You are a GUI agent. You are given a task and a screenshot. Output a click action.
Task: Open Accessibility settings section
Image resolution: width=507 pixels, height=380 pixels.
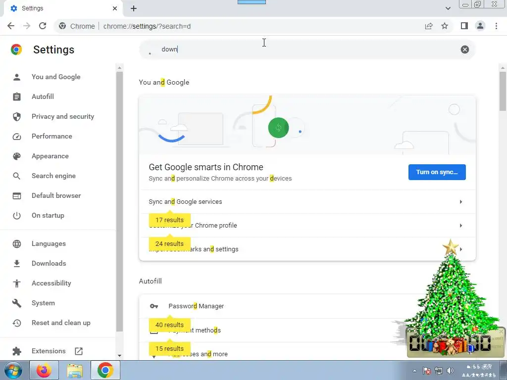point(51,284)
